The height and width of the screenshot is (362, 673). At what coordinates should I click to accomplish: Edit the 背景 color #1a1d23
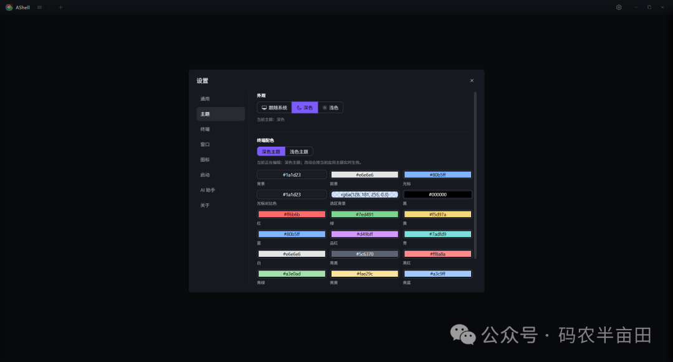point(292,175)
